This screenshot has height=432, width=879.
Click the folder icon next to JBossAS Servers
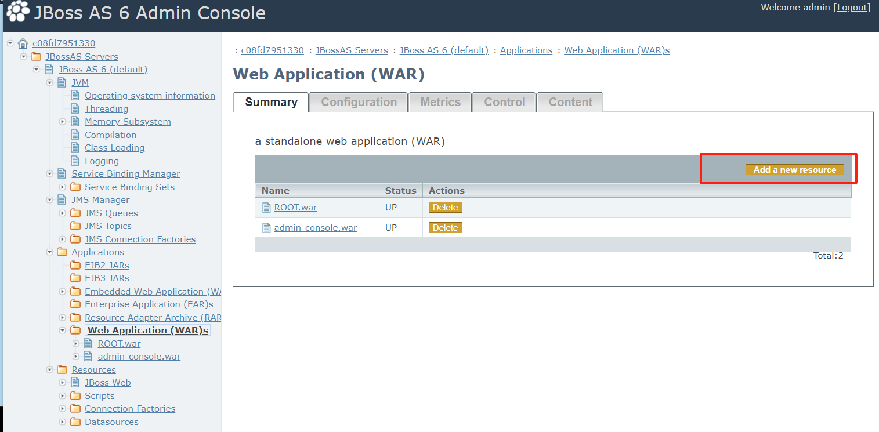(36, 56)
